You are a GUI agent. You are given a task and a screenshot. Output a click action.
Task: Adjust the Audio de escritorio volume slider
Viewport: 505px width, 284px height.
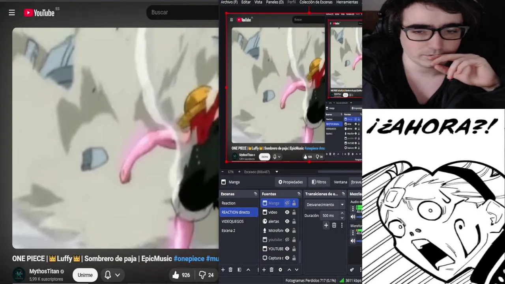359,217
